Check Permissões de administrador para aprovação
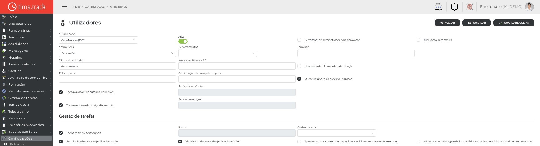This screenshot has width=540, height=146. pyautogui.click(x=299, y=40)
